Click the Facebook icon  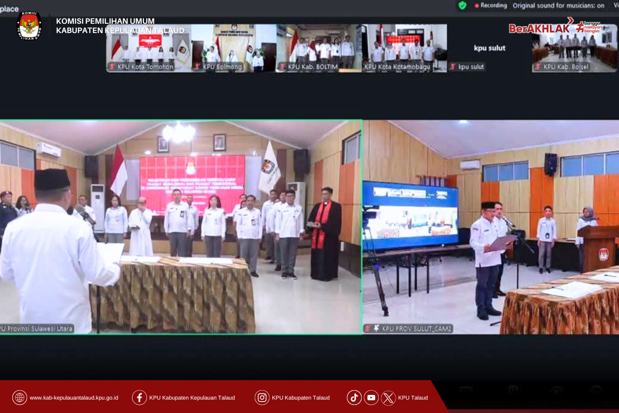pyautogui.click(x=139, y=398)
